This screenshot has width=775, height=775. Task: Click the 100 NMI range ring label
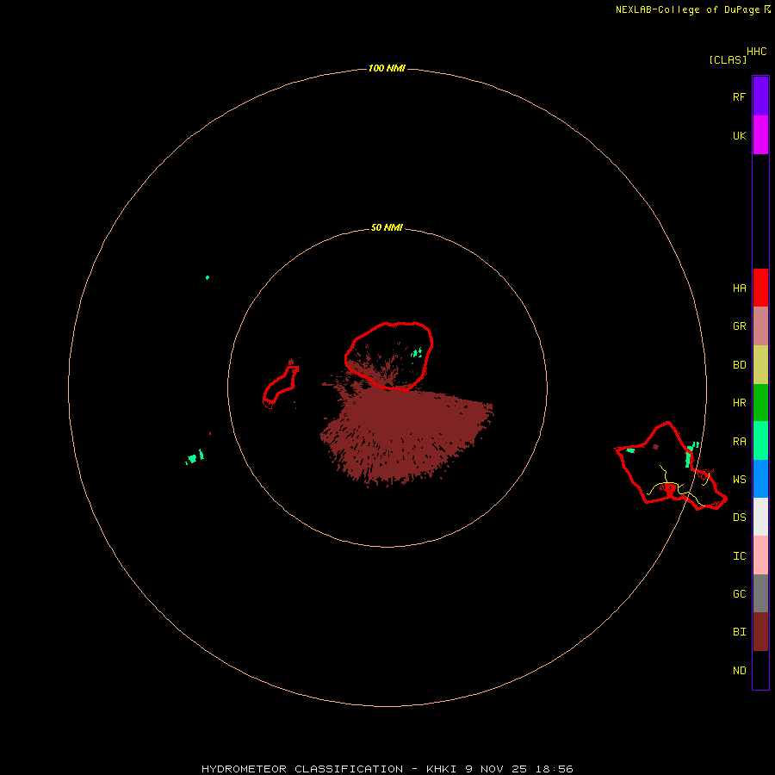(387, 68)
